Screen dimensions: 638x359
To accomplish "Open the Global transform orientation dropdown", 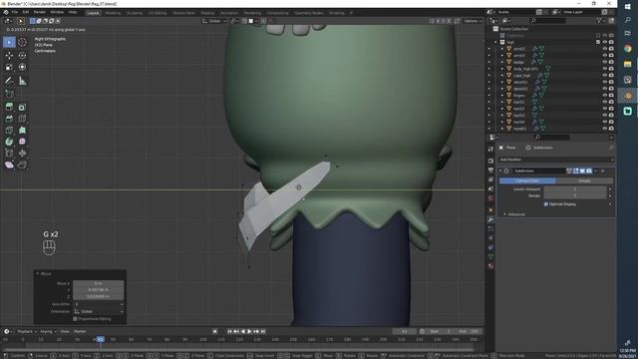I will 214,21.
